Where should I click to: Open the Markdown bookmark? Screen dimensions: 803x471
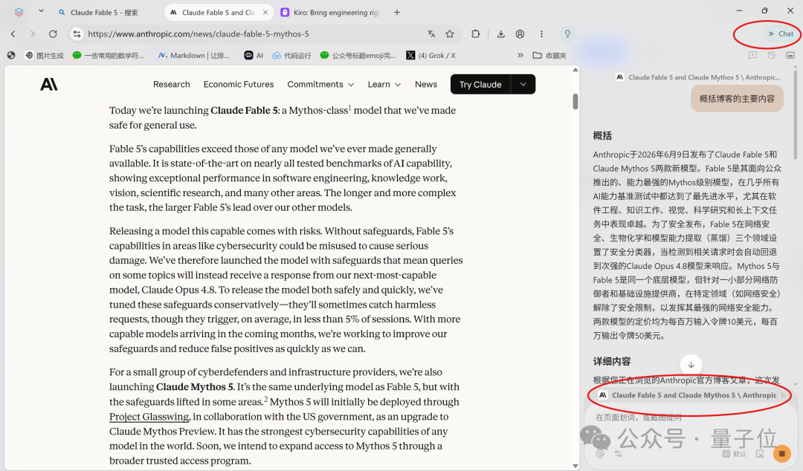(193, 55)
